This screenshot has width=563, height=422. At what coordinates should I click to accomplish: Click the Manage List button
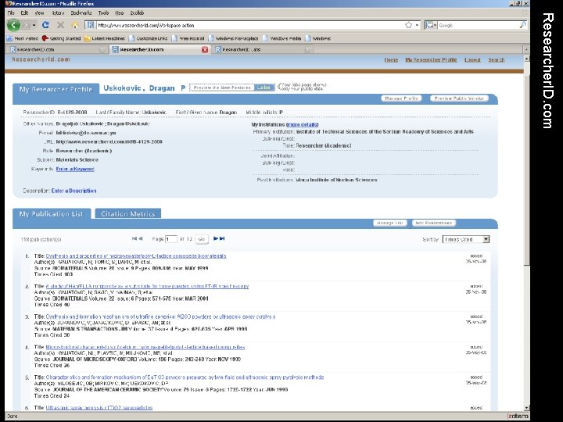[390, 224]
